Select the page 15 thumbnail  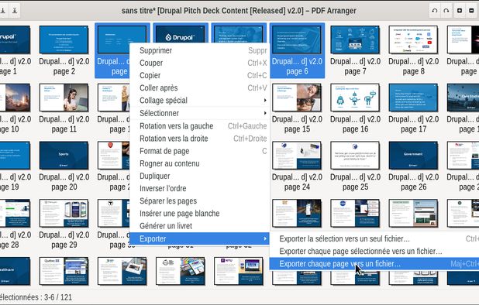297,98
